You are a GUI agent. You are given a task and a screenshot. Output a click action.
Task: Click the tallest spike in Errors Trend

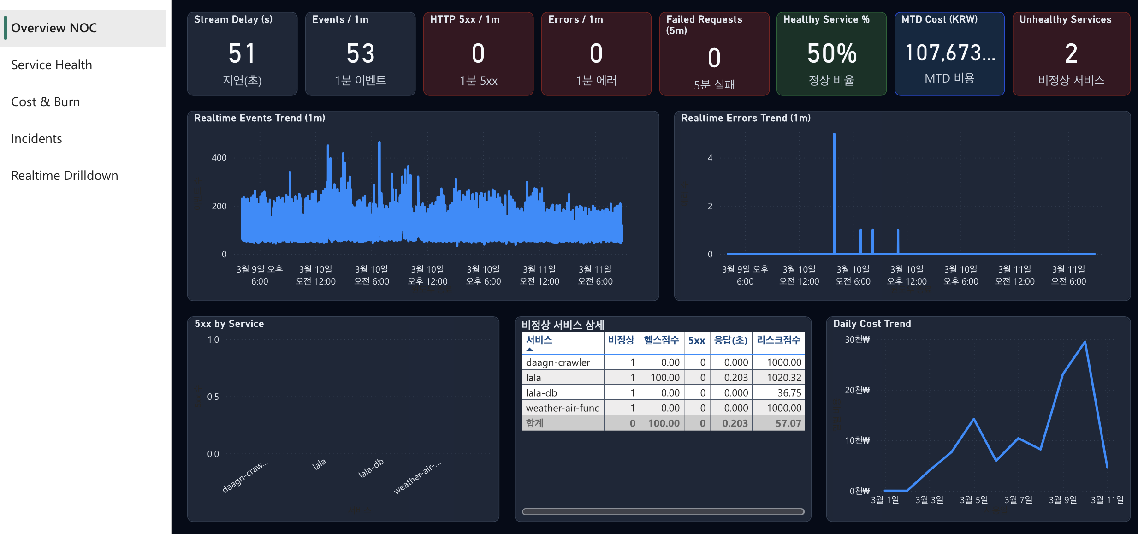coord(834,135)
